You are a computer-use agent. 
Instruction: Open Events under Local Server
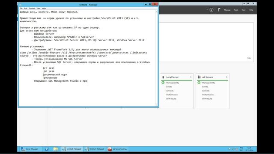tap(169, 87)
